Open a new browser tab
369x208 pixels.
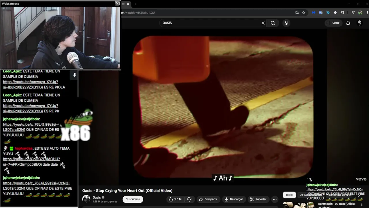[x=135, y=4]
